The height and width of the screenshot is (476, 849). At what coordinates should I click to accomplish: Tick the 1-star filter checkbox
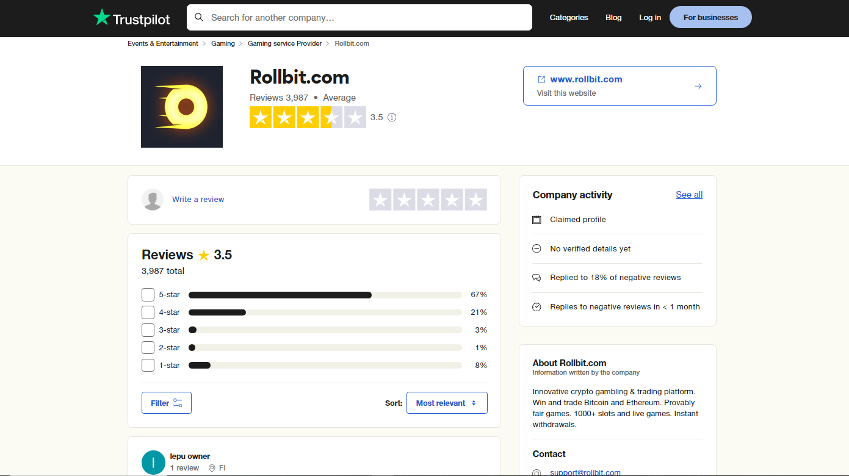coord(148,366)
